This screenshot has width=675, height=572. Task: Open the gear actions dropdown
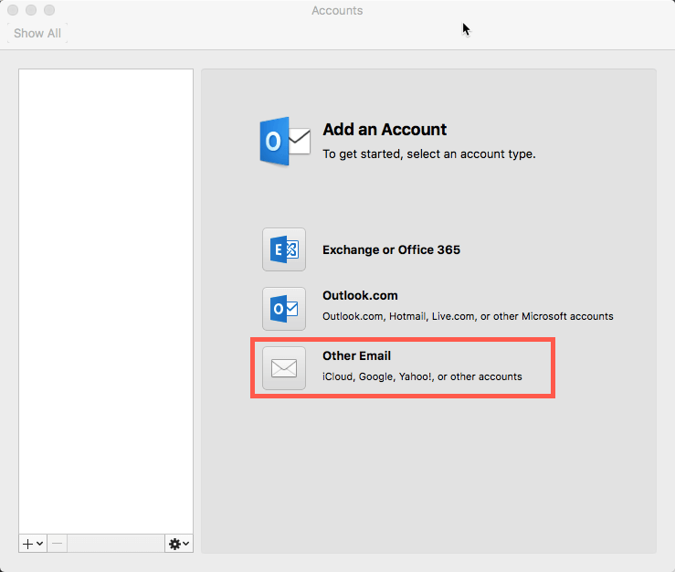179,544
